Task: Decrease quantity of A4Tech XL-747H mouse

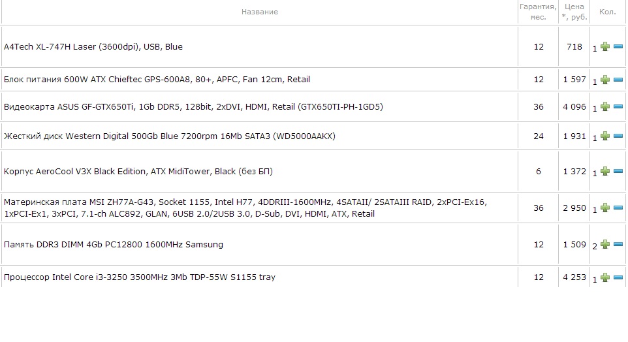Action: click(618, 47)
